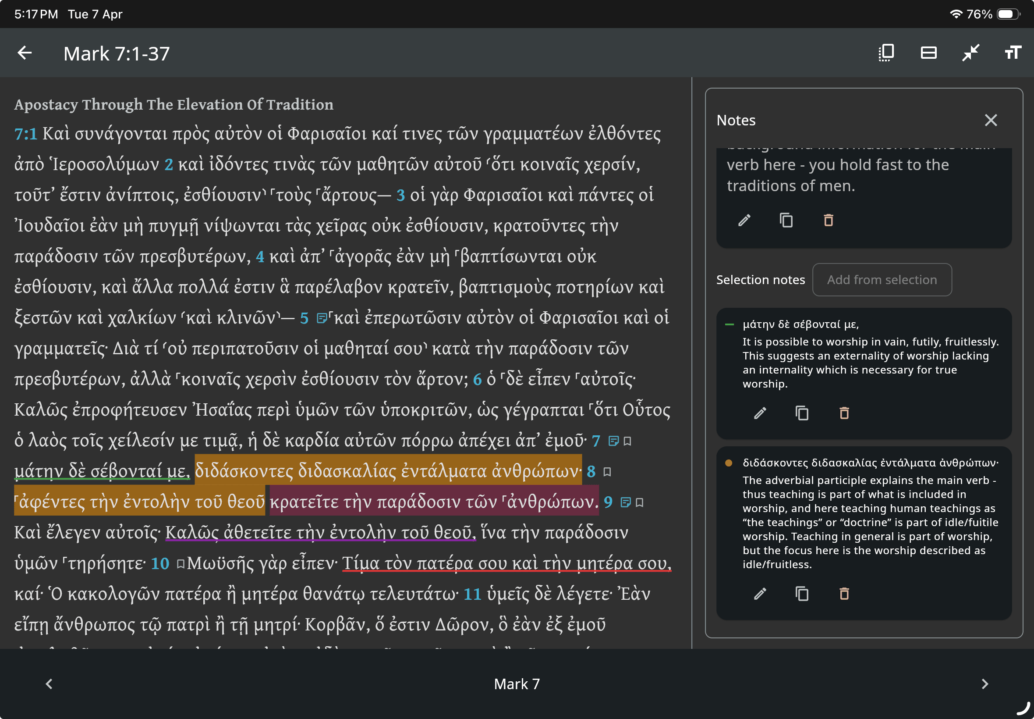Edit the διδάσκοντες διδασκαλίας note
The width and height of the screenshot is (1034, 719).
tap(760, 594)
